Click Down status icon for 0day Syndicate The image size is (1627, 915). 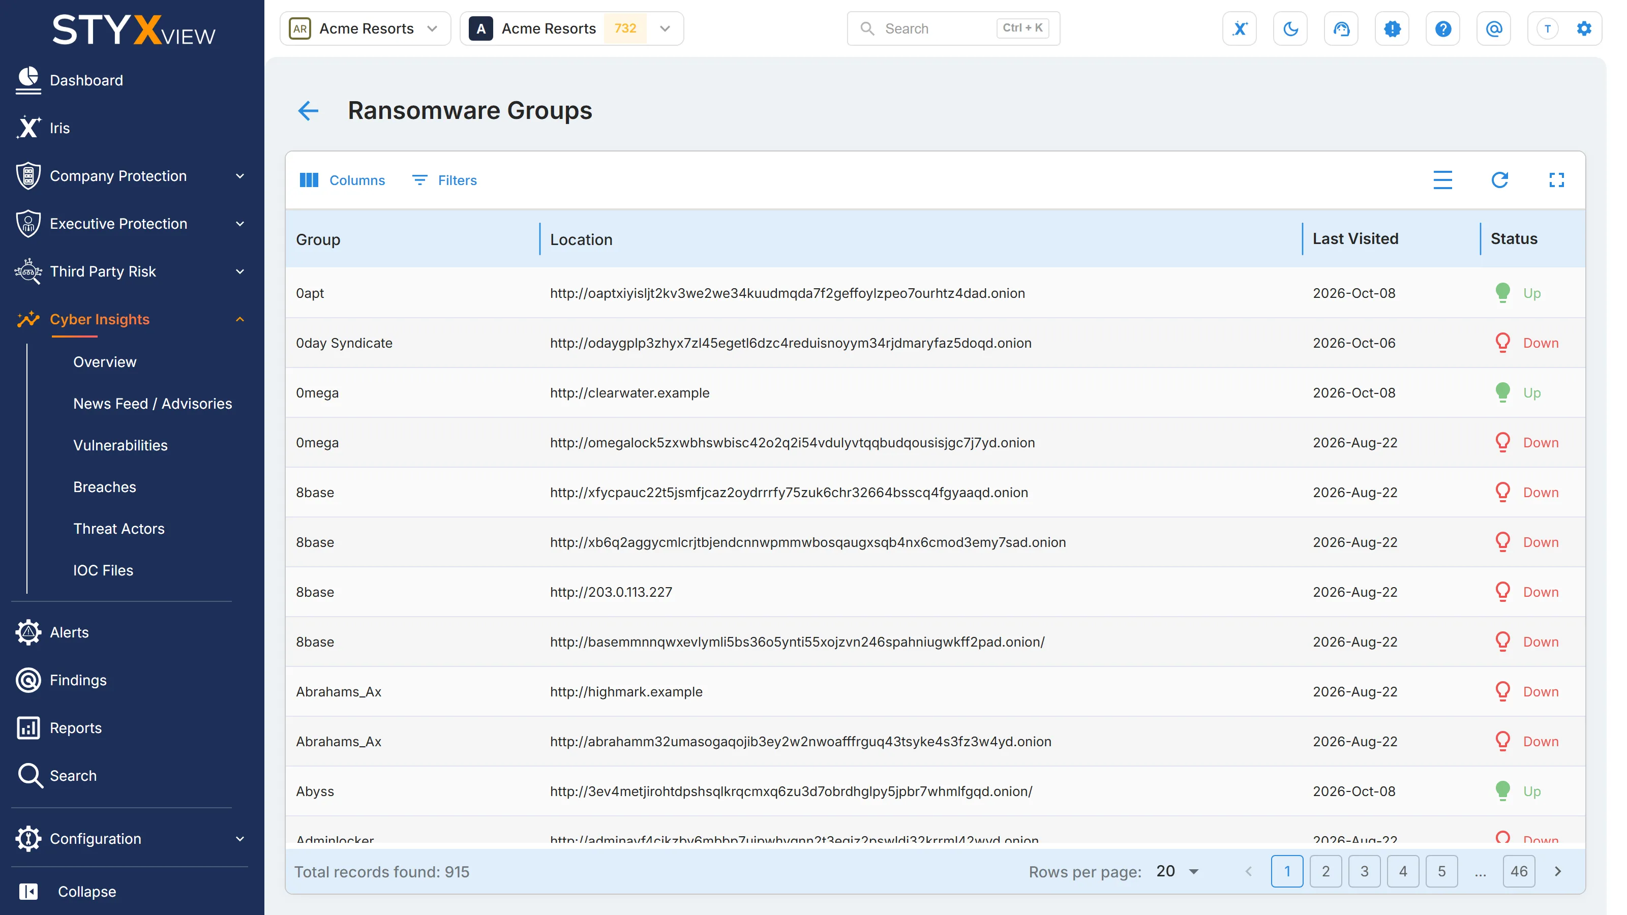[1502, 342]
